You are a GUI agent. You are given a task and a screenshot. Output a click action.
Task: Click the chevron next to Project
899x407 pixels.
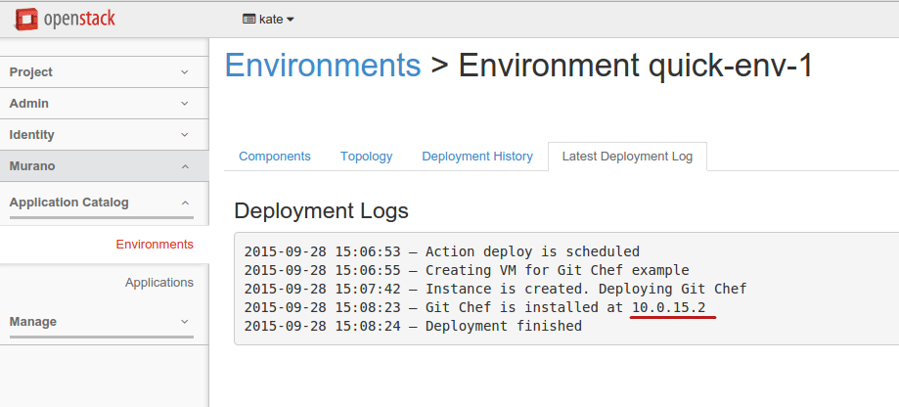click(x=185, y=72)
